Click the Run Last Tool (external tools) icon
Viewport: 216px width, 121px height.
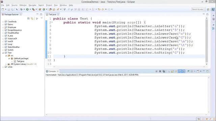pyautogui.click(x=33, y=9)
